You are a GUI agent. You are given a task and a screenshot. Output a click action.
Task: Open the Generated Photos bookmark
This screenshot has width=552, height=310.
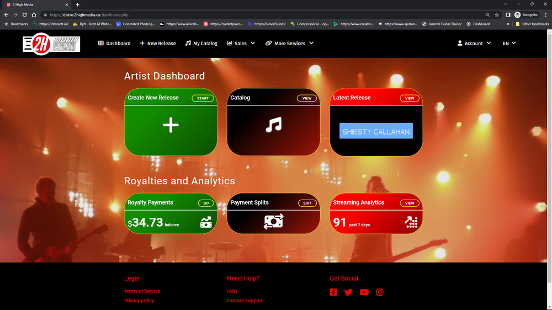point(136,24)
